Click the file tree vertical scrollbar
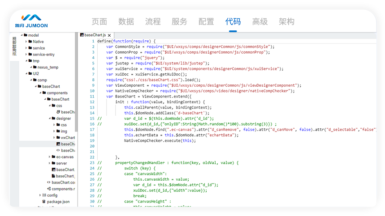This screenshot has width=385, height=216. click(x=76, y=83)
